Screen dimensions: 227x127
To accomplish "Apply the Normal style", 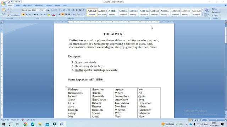I will pos(92,12).
